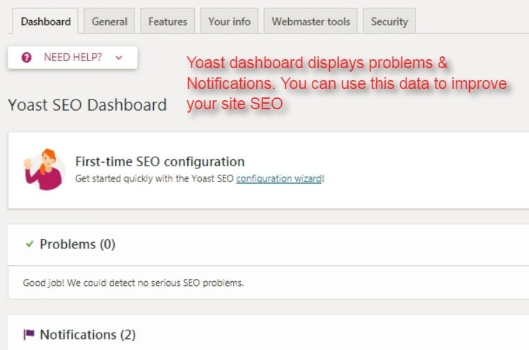The image size is (529, 350).
Task: Click the purple flag Notifications icon
Action: click(29, 335)
